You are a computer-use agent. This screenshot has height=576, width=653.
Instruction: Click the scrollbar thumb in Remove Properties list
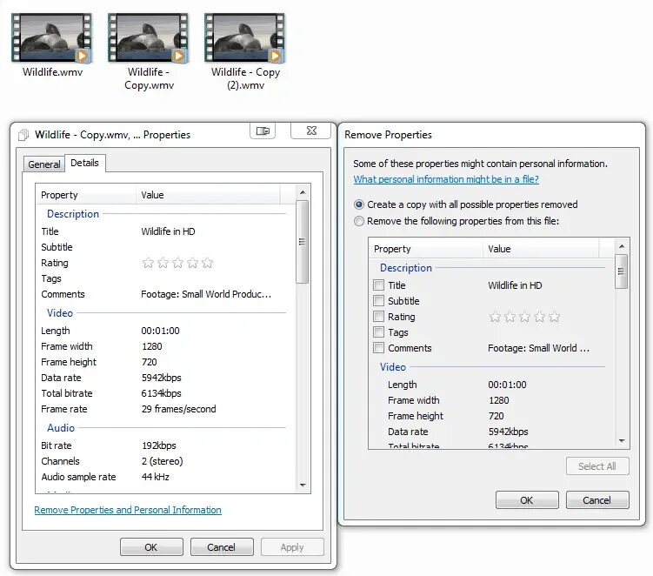pos(622,271)
